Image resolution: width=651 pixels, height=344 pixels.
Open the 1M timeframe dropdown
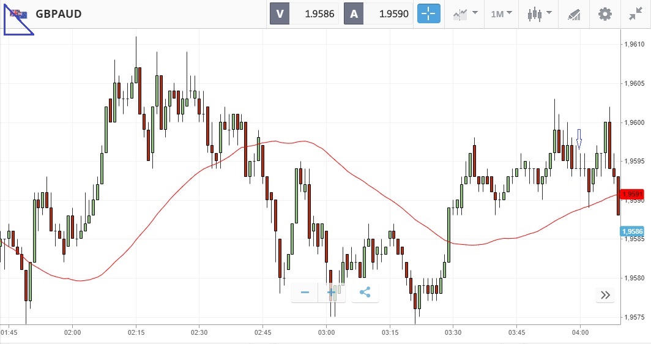tap(500, 13)
